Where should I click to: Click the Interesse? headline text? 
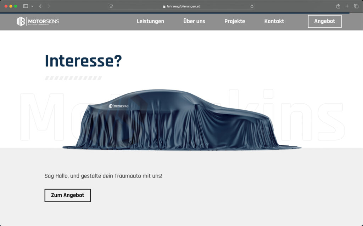click(83, 61)
